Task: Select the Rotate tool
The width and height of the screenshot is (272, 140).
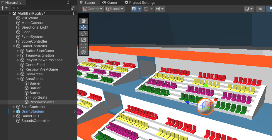Action: coord(84,34)
